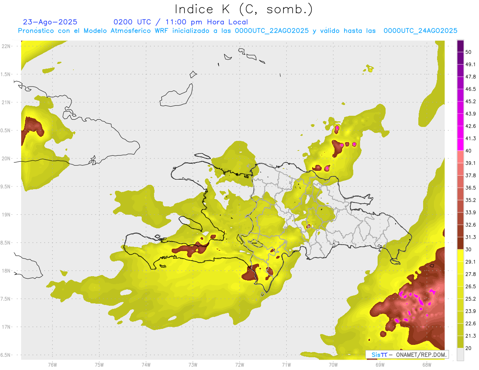Select the dark brown swatch just above 30

[460, 243]
